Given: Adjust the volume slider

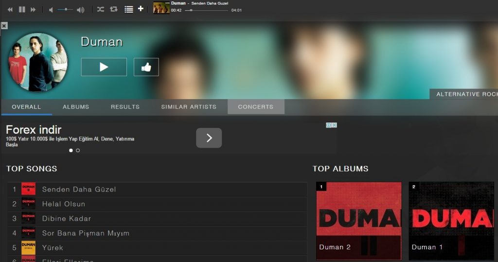Looking at the screenshot, I should click(x=65, y=10).
